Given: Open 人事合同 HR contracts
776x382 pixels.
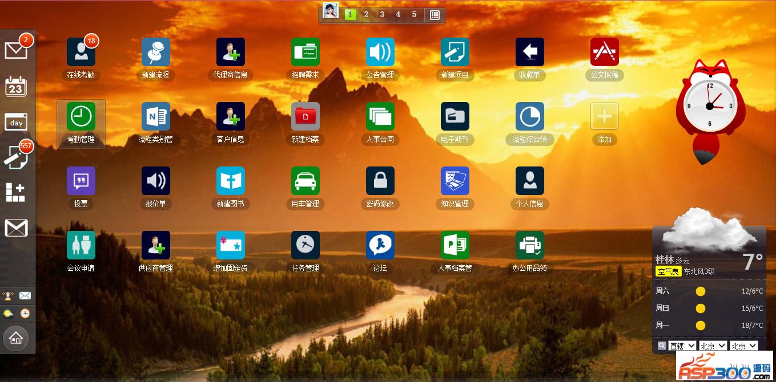Looking at the screenshot, I should [x=380, y=116].
